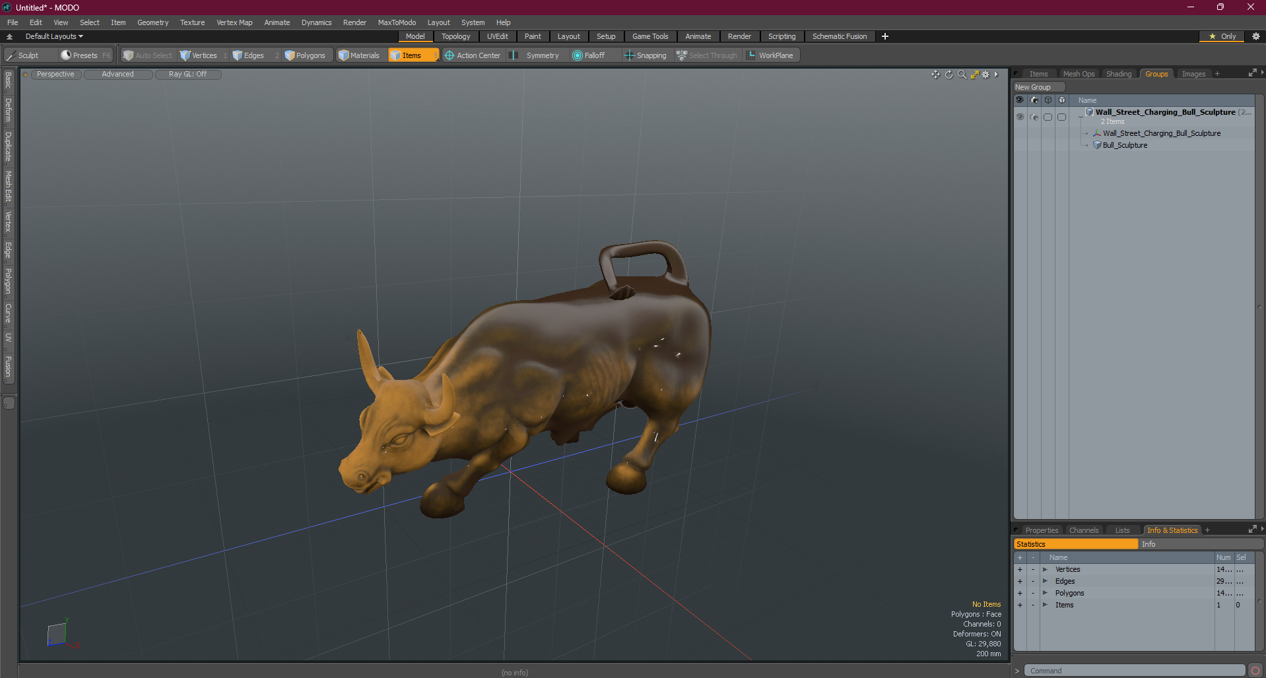
Task: Click the home arrow icon beside Default Layouts
Action: [x=9, y=36]
